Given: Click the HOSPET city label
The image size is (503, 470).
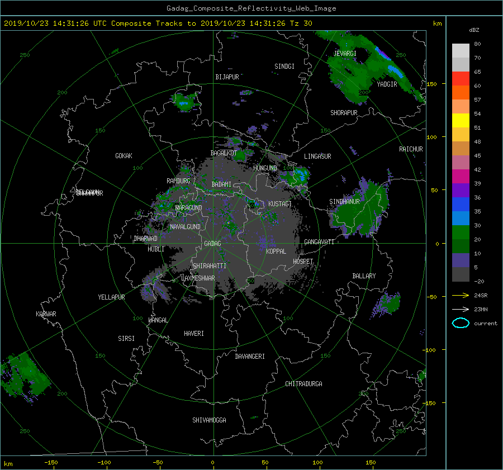Looking at the screenshot, I should (x=303, y=262).
